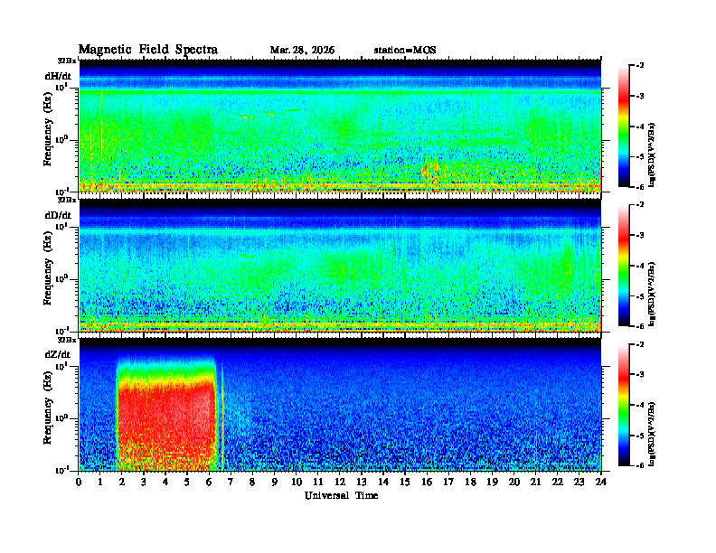Click the dD/dt panel color scale bar

[624, 266]
